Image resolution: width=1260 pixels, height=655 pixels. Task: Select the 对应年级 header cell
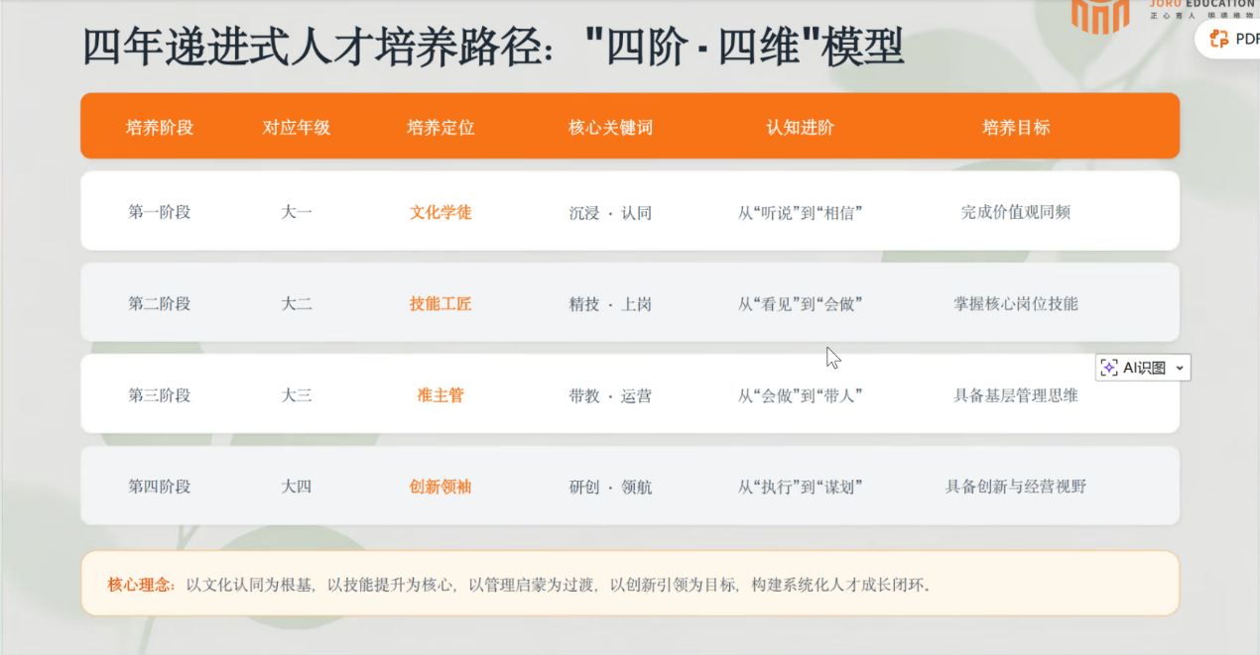[x=297, y=127]
